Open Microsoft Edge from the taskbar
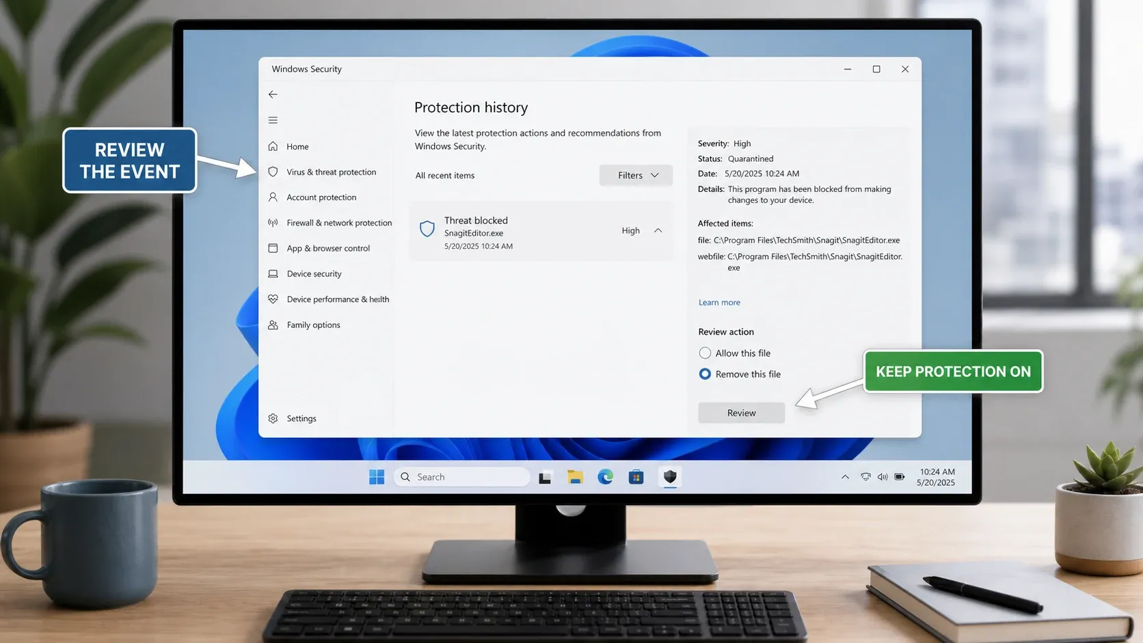The height and width of the screenshot is (643, 1143). coord(605,477)
